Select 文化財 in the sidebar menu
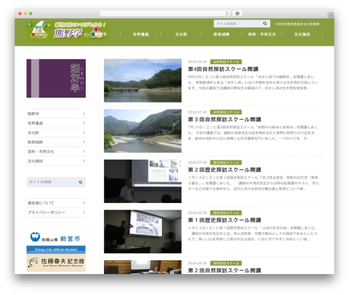Image resolution: width=349 pixels, height=295 pixels. (56, 133)
